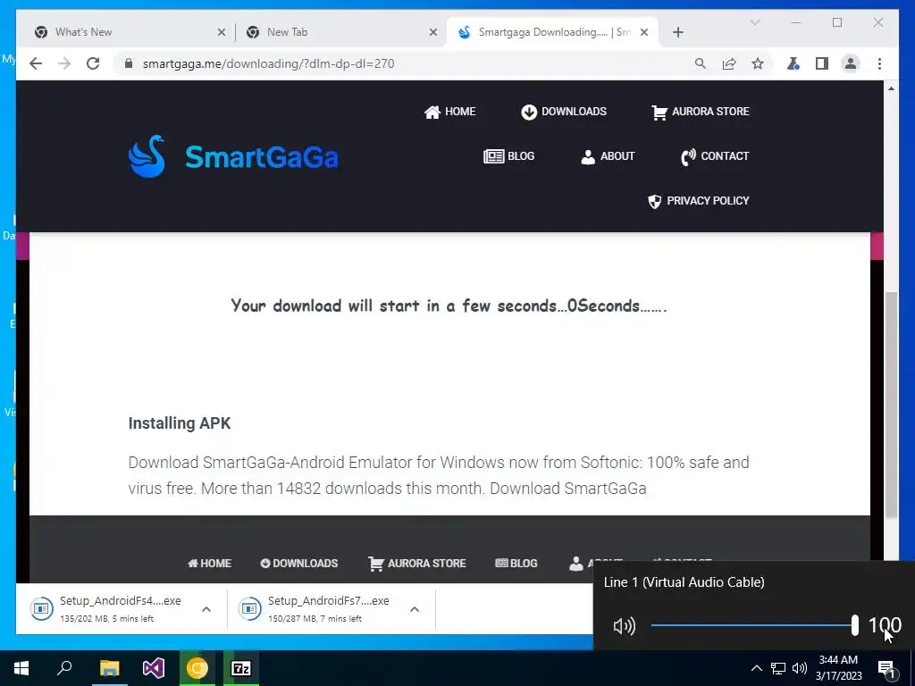Bookmark this page with the star icon
915x686 pixels.
(758, 63)
